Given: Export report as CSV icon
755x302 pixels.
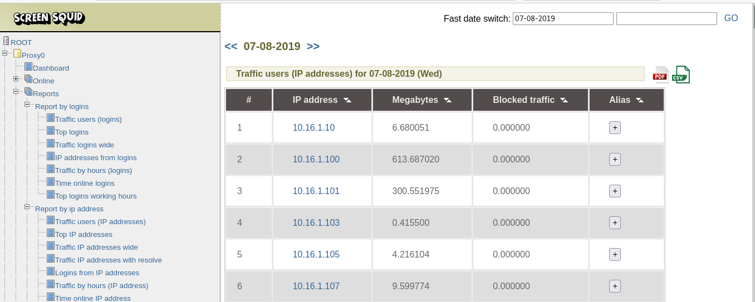Looking at the screenshot, I should point(681,75).
